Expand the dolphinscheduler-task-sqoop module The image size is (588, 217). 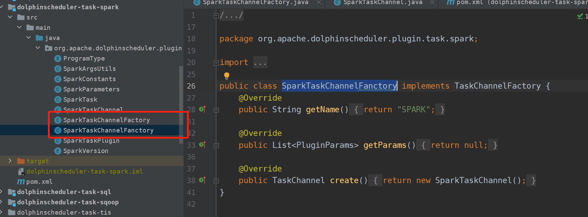pos(2,202)
